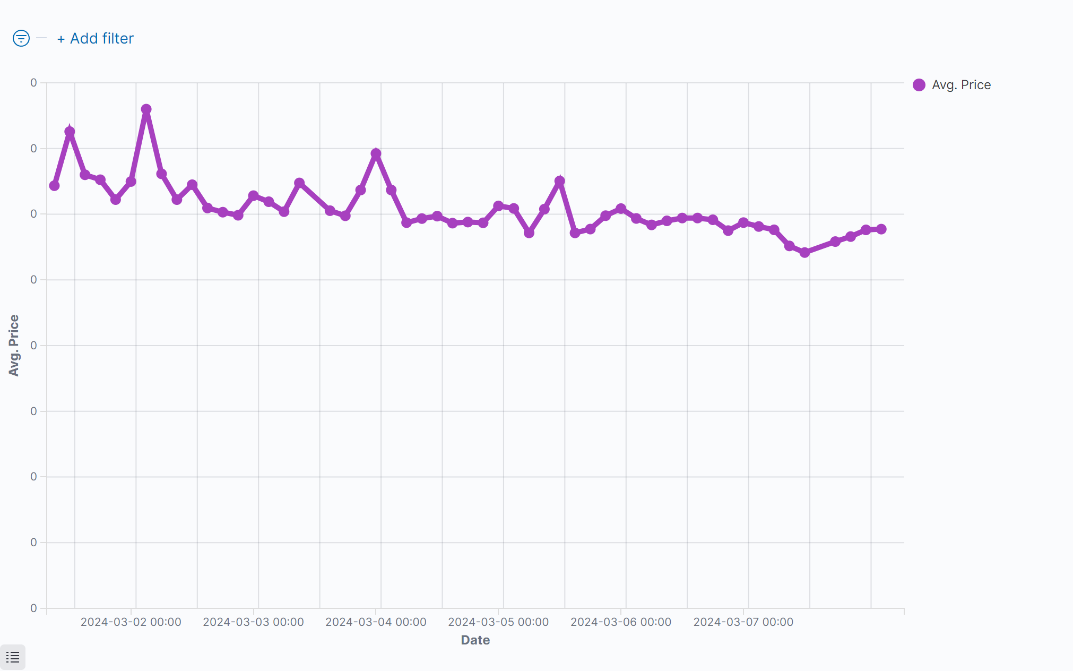Click the 2024-03-05 00:00 axis label
Image resolution: width=1073 pixels, height=671 pixels.
click(x=498, y=622)
